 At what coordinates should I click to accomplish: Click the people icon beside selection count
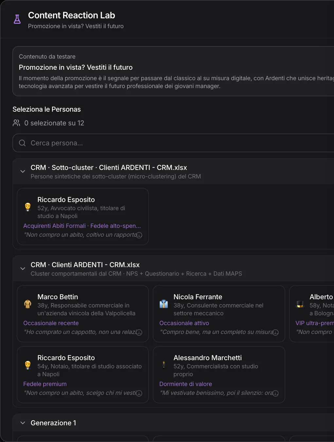(x=16, y=123)
